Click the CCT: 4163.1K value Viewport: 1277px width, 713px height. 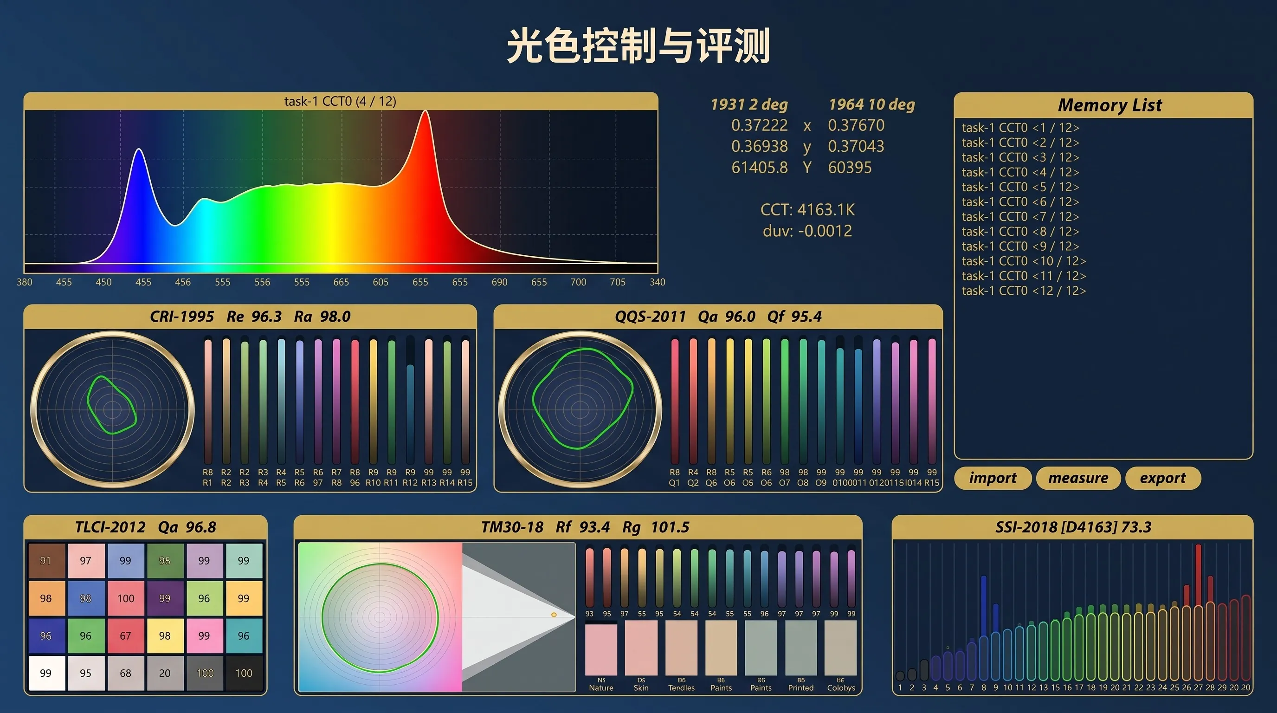(x=807, y=210)
